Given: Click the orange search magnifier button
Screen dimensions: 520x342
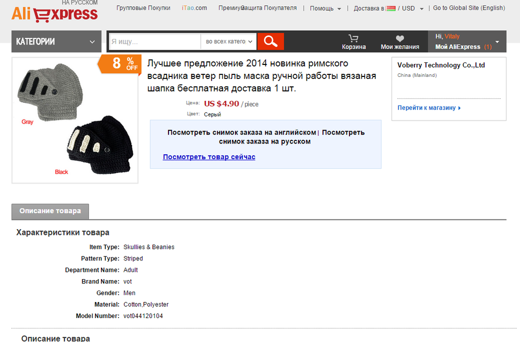Looking at the screenshot, I should 270,42.
